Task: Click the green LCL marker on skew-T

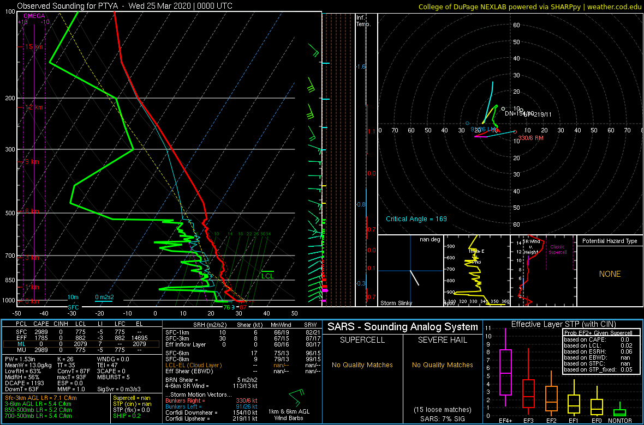Action: point(268,276)
